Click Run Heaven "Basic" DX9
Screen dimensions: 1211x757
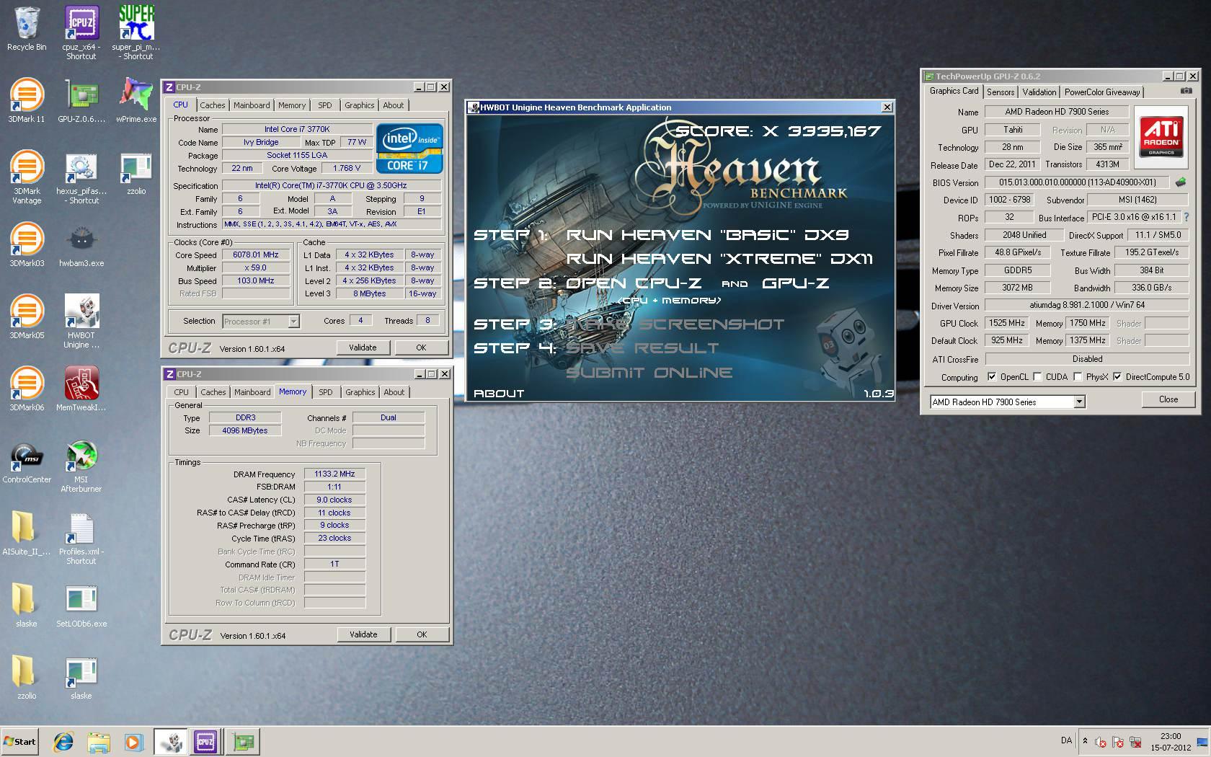pos(707,235)
